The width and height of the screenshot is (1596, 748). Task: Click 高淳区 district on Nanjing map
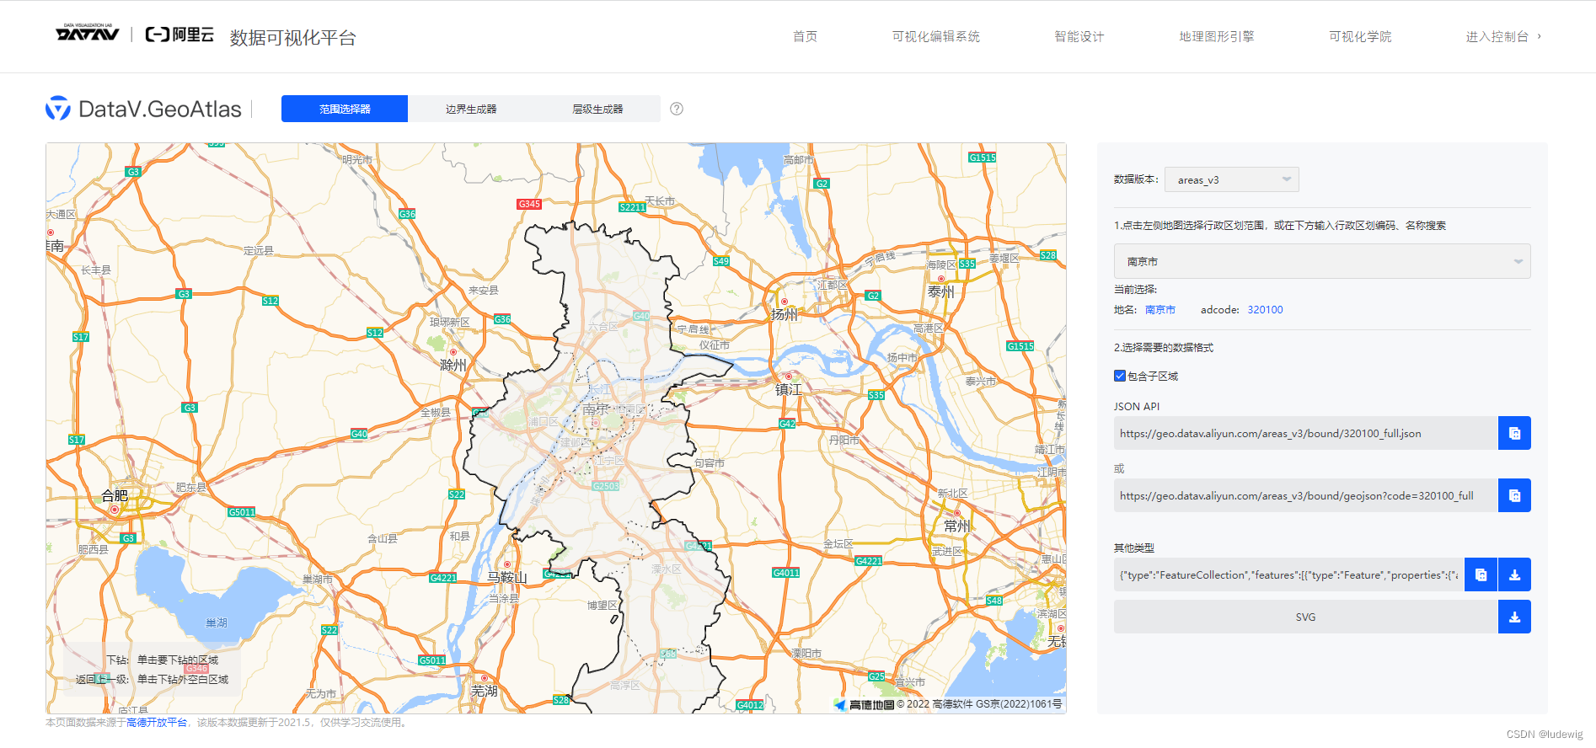625,686
